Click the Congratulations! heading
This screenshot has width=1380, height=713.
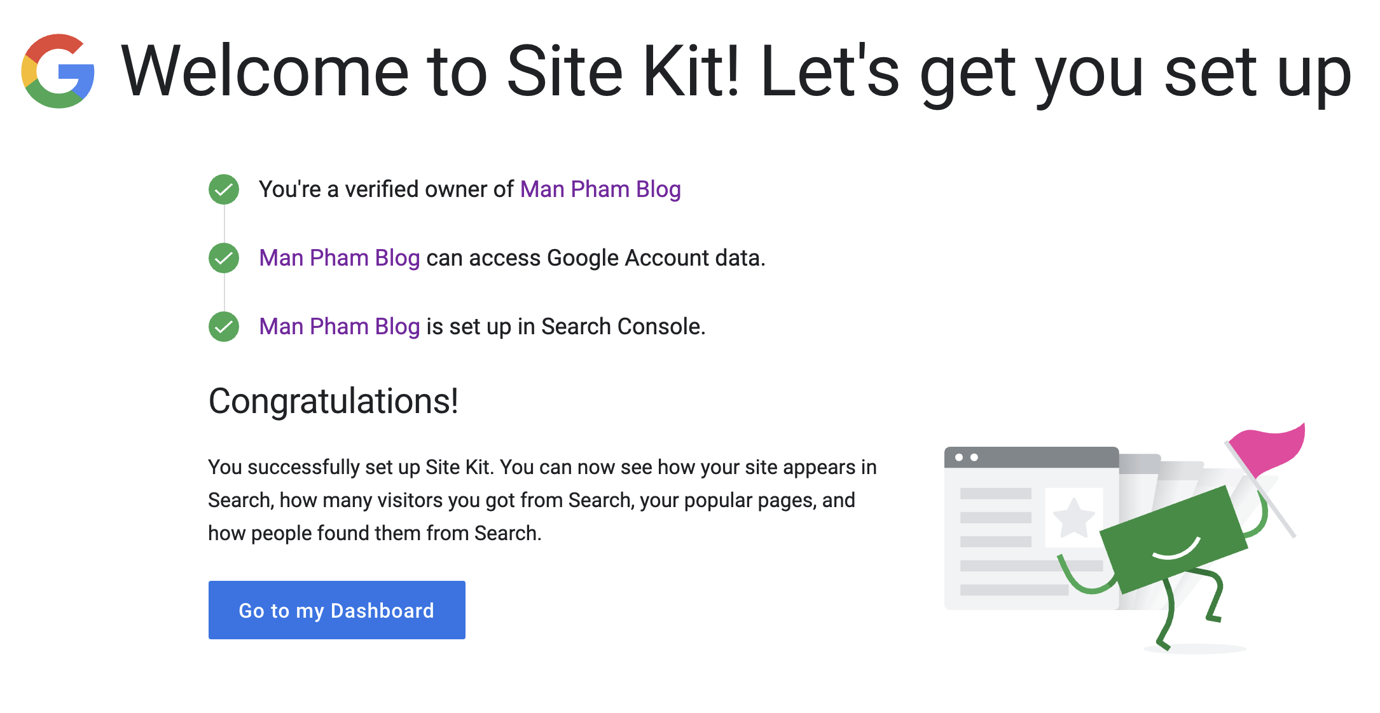pyautogui.click(x=333, y=401)
